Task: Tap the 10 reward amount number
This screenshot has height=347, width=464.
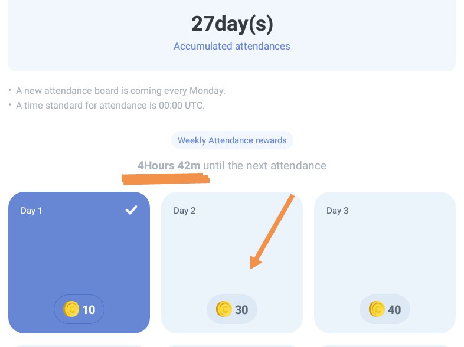Action: coord(89,310)
